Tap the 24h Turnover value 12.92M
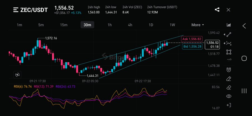Viewport: 252px width, 116px height. 152,12
